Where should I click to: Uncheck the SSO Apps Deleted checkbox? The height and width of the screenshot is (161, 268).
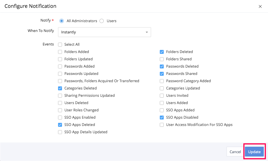pos(60,125)
